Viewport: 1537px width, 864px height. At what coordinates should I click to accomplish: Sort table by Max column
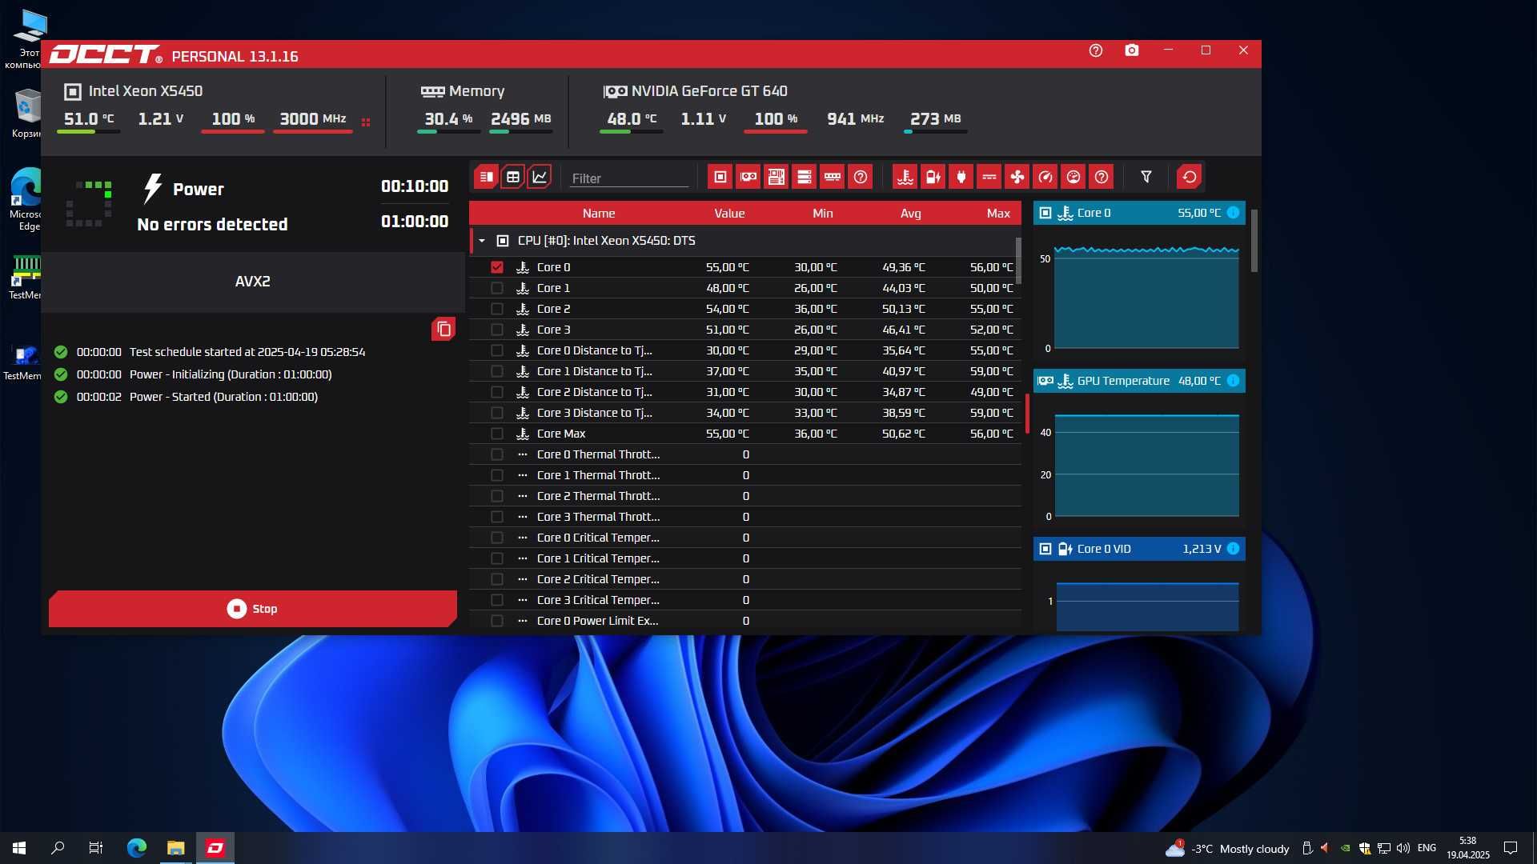(998, 214)
